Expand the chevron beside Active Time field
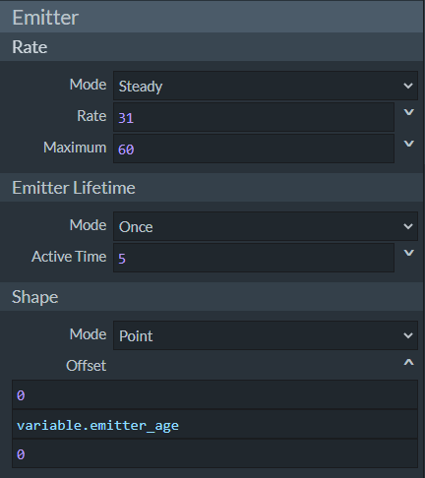Viewport: 425px width, 478px height. click(x=408, y=253)
